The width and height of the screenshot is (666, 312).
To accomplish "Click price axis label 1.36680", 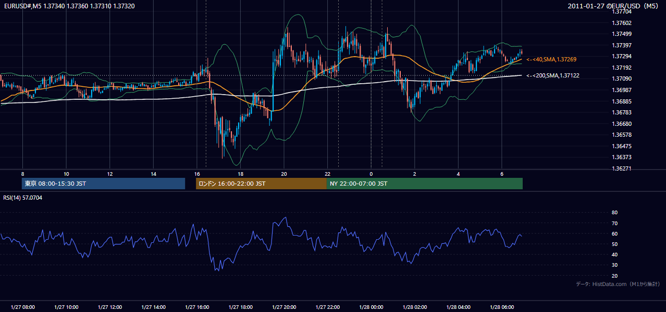I will click(622, 124).
